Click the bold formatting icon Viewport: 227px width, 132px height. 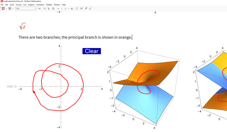pyautogui.click(x=58, y=8)
